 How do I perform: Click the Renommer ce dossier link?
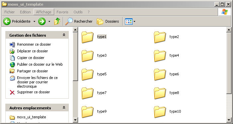click(34, 44)
